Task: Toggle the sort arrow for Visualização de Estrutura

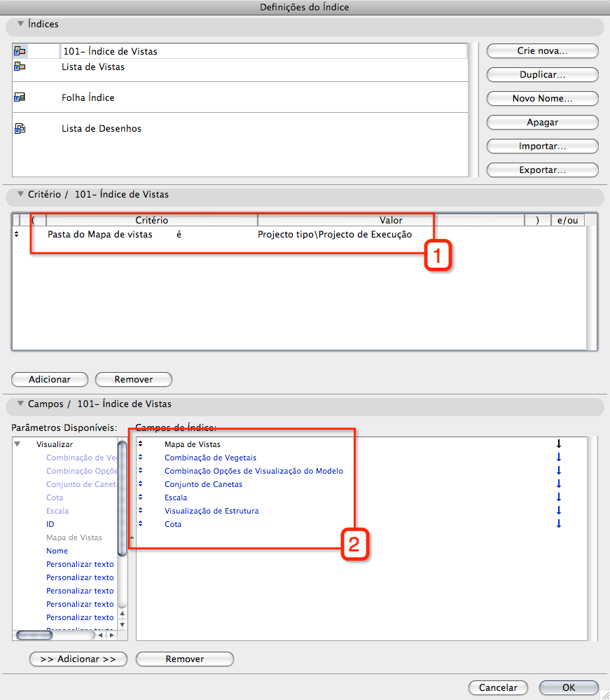Action: click(559, 510)
